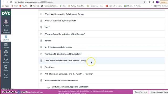Open the Maps bookmark
This screenshot has width=168, height=94.
pyautogui.click(x=63, y=6)
